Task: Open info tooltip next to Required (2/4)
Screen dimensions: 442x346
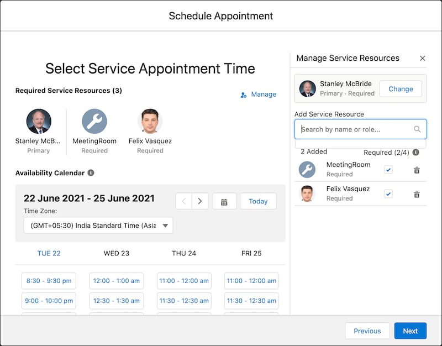Action: pyautogui.click(x=415, y=153)
